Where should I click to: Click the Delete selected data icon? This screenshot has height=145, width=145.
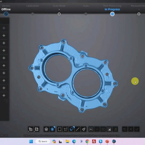(115, 129)
